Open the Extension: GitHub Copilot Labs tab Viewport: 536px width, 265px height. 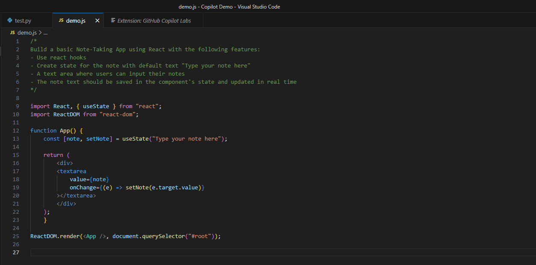pyautogui.click(x=154, y=20)
